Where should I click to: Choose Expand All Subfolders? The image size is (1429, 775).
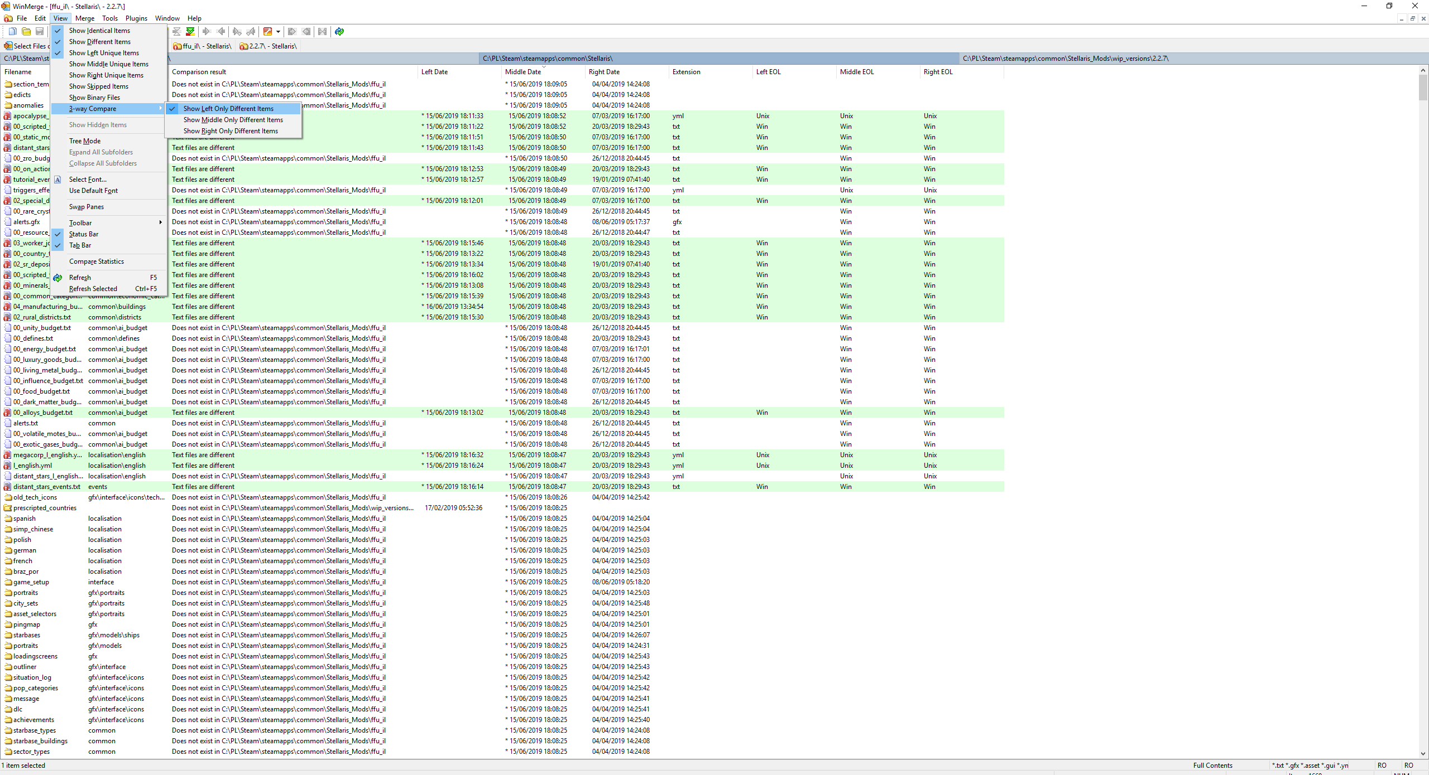click(x=101, y=152)
